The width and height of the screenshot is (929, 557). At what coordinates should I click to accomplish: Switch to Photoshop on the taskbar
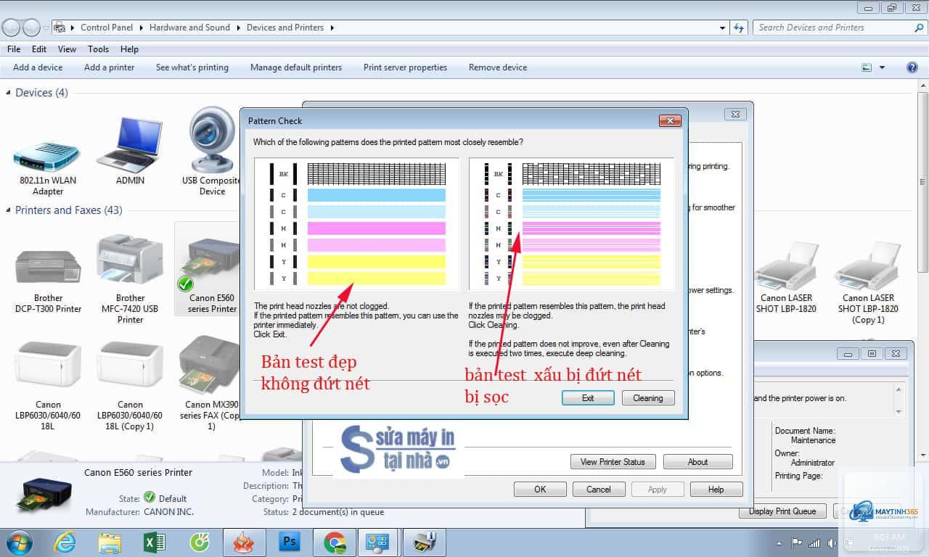[x=290, y=542]
